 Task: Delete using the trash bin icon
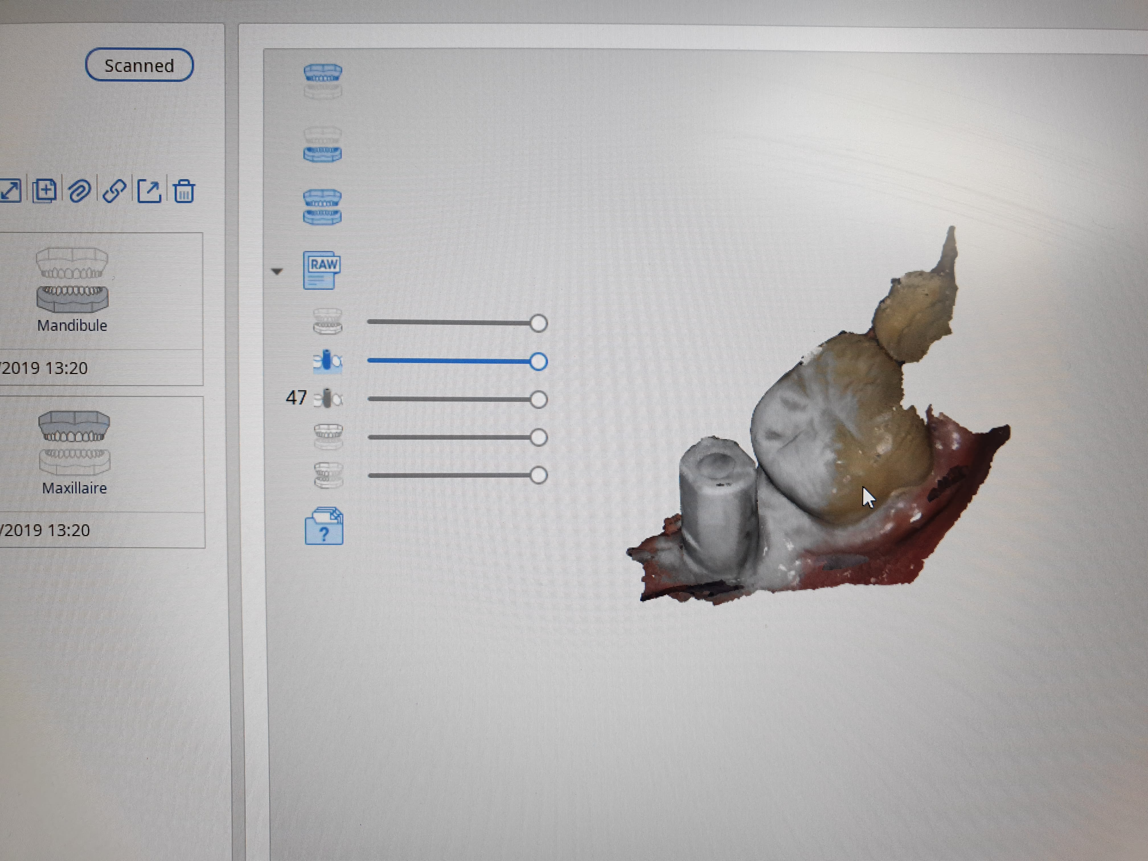(x=184, y=191)
